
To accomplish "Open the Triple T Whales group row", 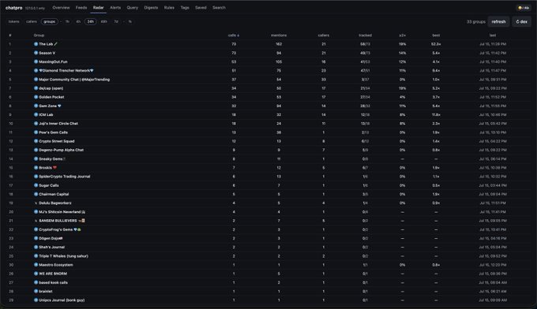I will [268, 256].
